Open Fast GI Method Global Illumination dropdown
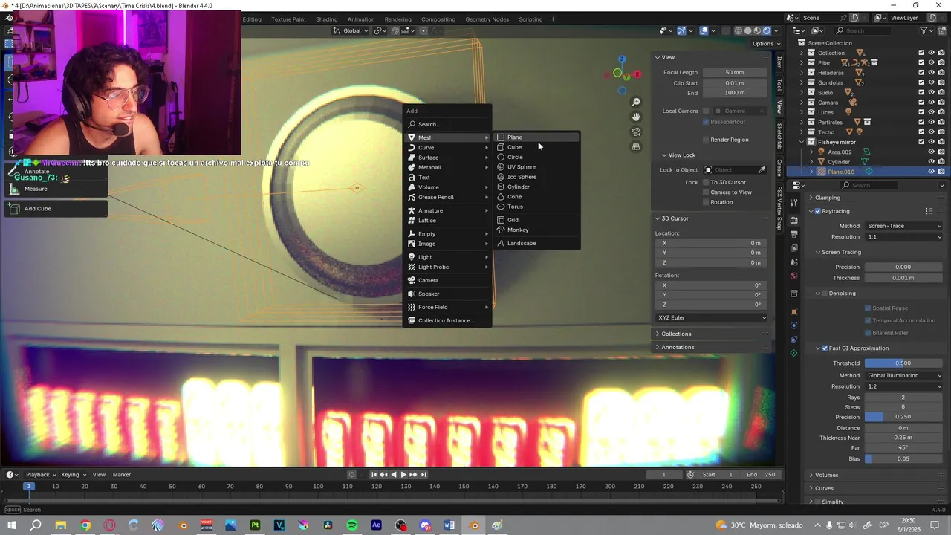Image resolution: width=951 pixels, height=535 pixels. point(903,375)
